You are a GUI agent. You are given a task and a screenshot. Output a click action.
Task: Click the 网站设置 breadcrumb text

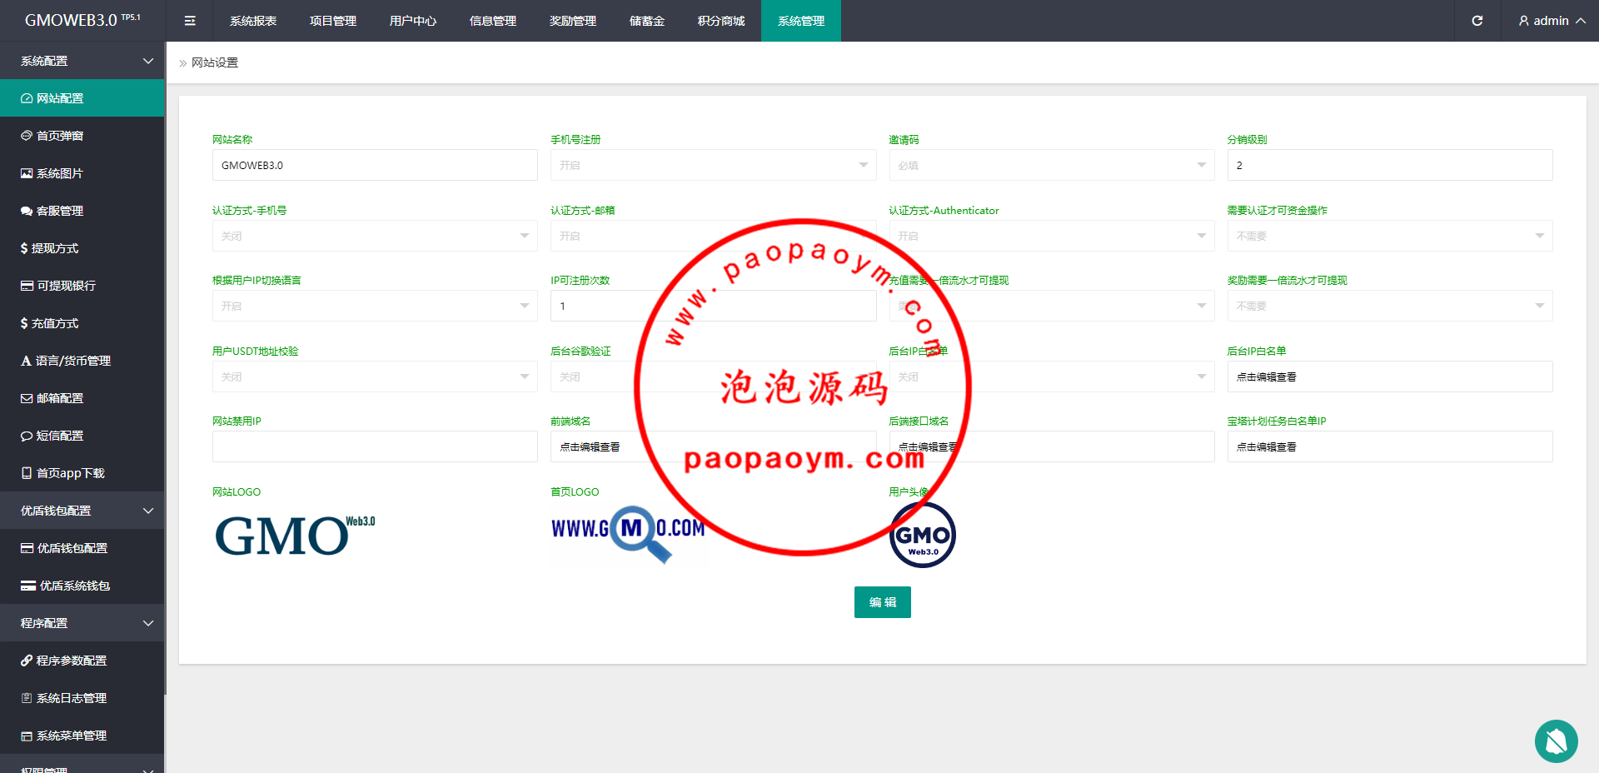point(215,62)
